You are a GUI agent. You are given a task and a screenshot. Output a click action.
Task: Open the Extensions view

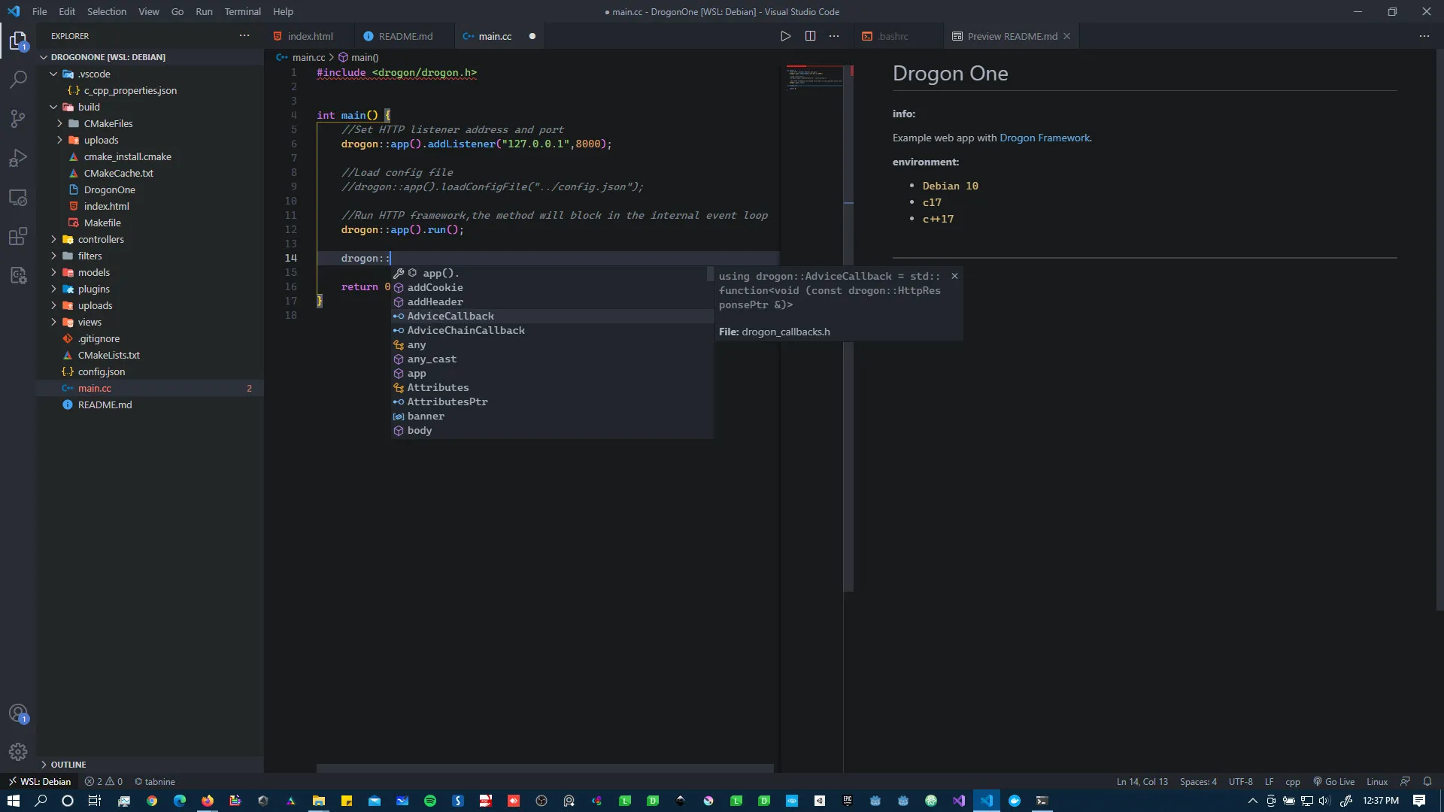coord(18,236)
